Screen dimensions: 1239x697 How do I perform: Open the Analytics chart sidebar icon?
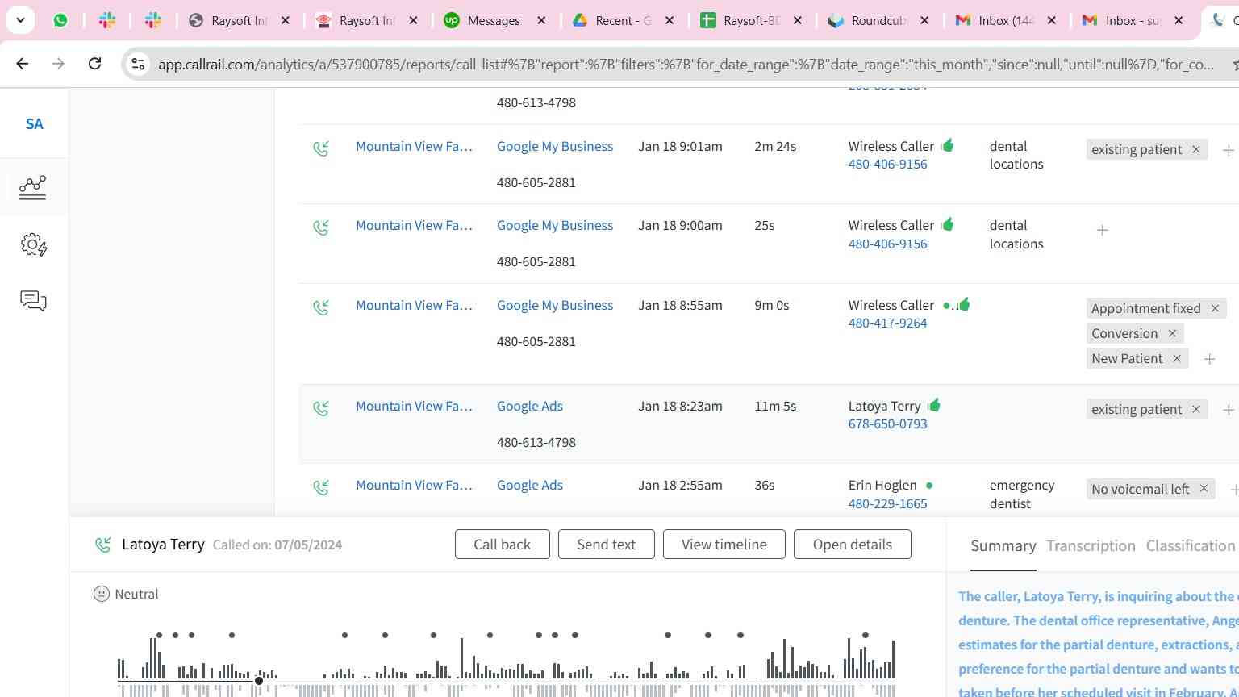coord(33,187)
